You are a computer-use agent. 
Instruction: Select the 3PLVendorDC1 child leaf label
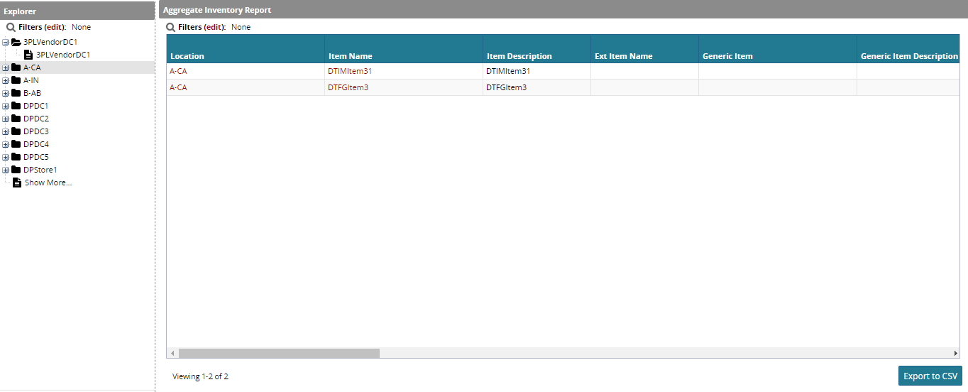tap(63, 55)
